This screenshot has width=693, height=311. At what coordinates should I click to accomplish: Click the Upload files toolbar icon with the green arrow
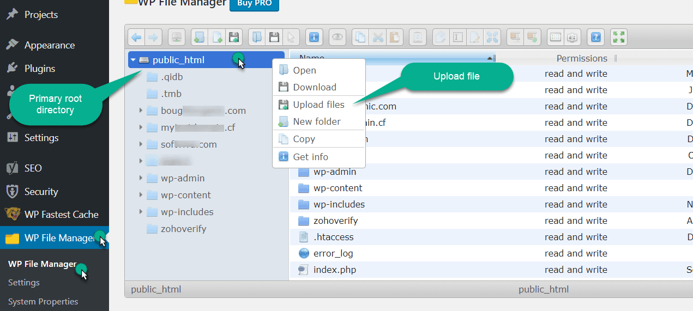point(234,37)
